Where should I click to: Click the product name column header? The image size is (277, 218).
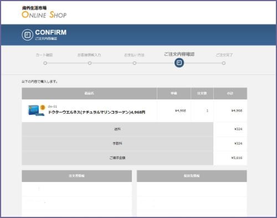(89, 93)
